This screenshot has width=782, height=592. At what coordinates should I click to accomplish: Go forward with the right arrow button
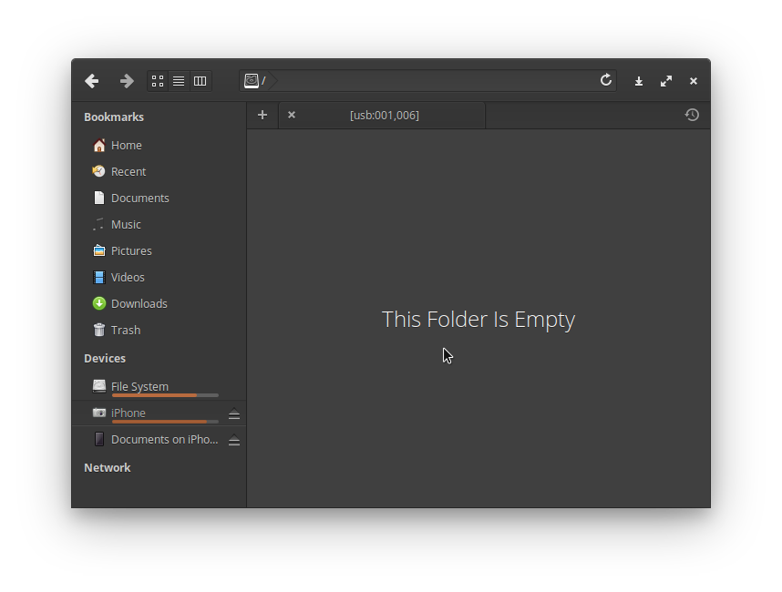(127, 81)
